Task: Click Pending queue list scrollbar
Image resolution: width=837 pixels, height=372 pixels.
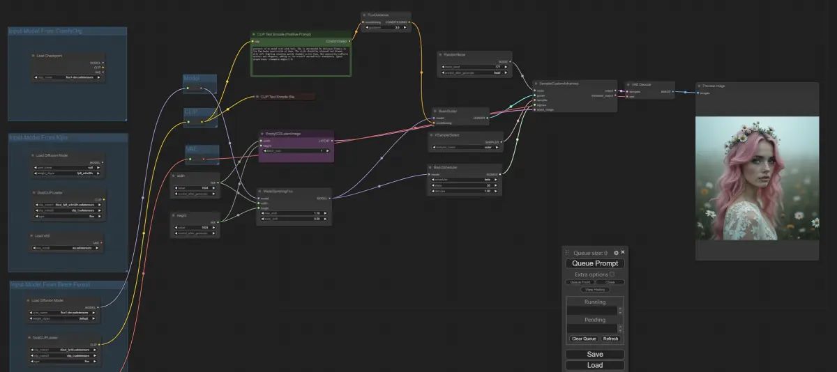Action: pyautogui.click(x=621, y=327)
